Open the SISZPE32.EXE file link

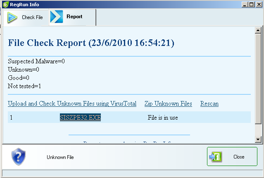tap(80, 117)
